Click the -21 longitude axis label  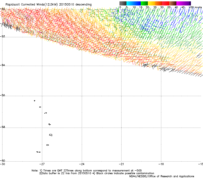point(121,164)
